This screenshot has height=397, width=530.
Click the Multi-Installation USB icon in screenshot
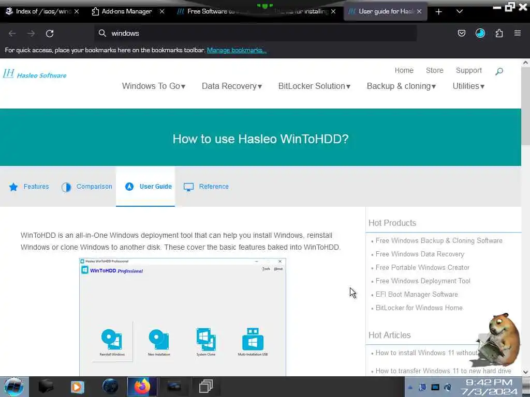pyautogui.click(x=253, y=339)
